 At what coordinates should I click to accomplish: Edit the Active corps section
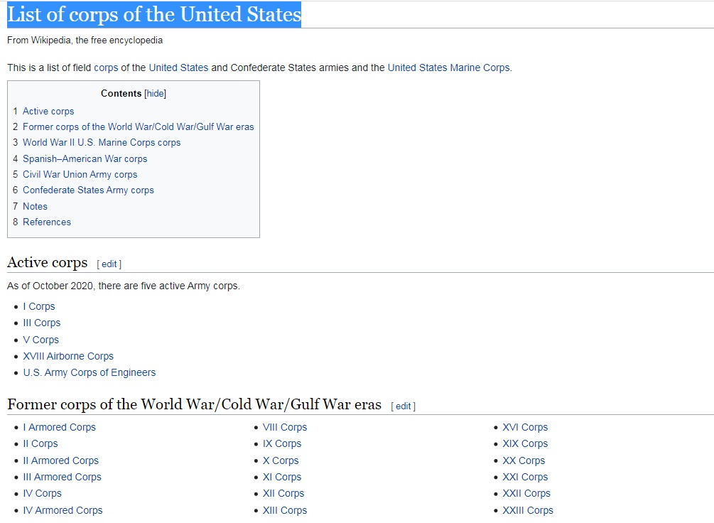tap(109, 264)
